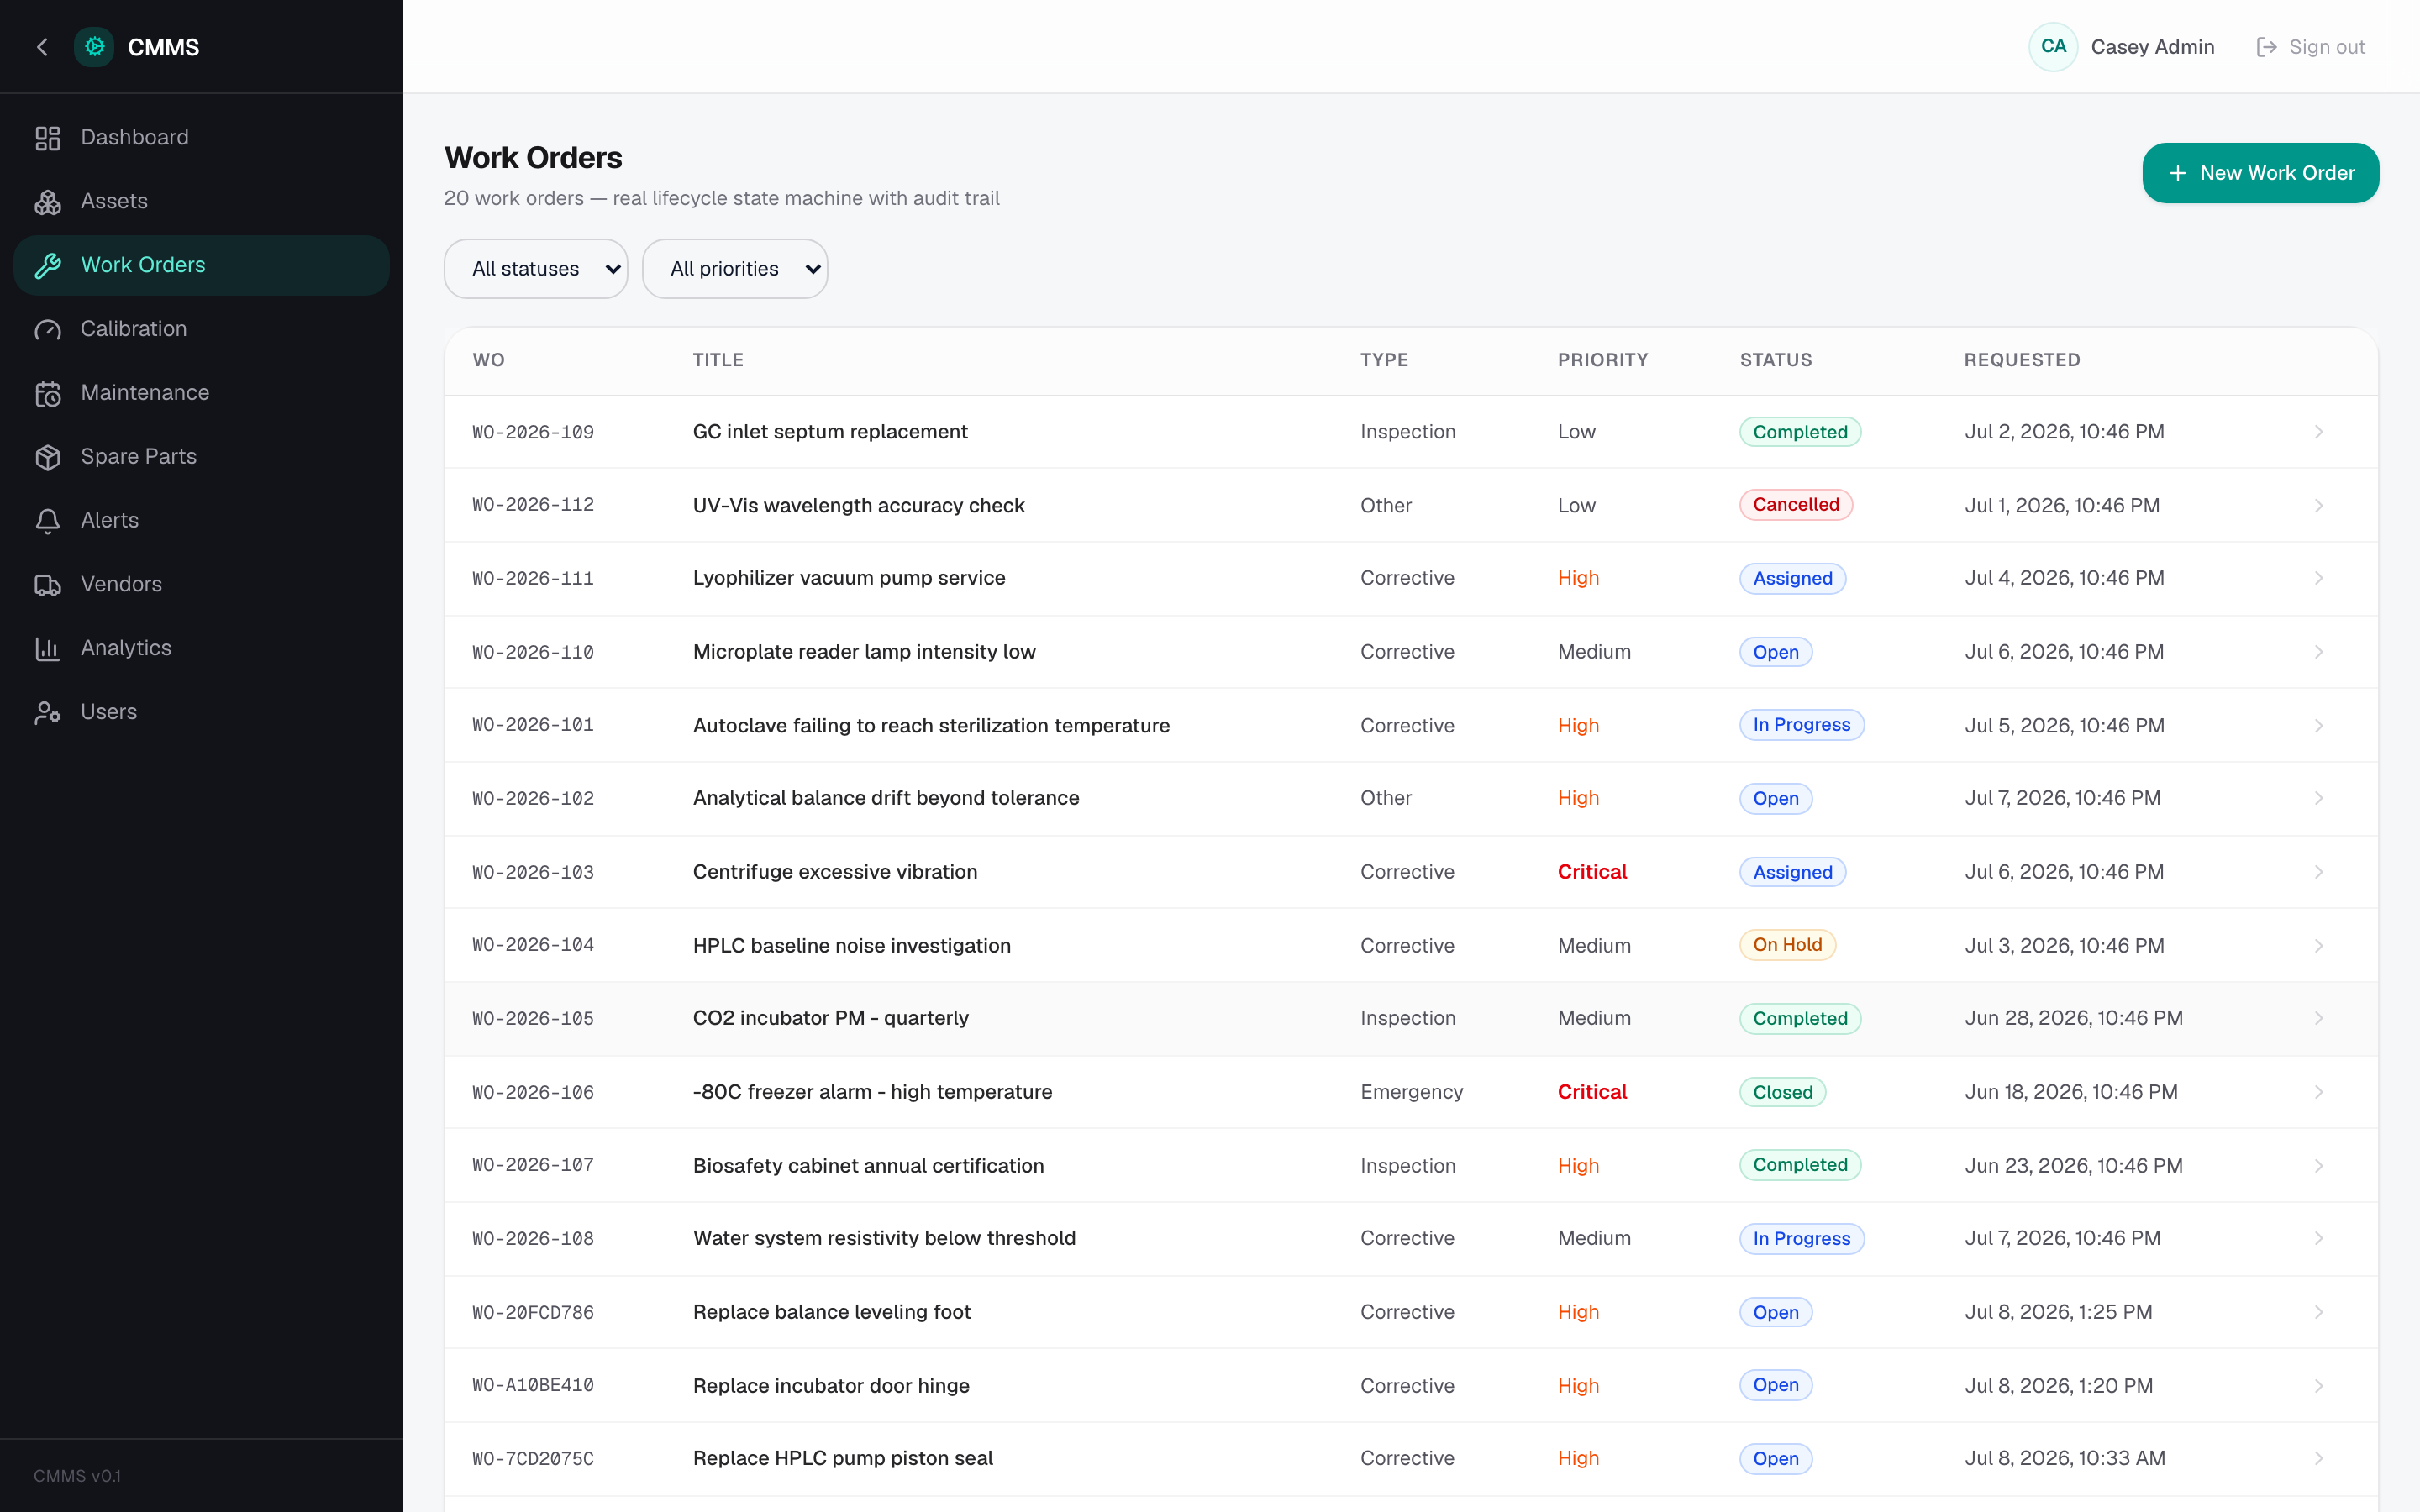Click the Spare Parts box icon
This screenshot has height=1512, width=2420.
click(x=48, y=457)
